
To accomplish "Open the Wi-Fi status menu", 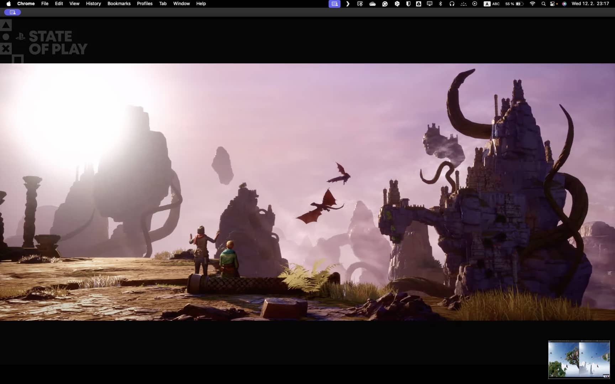I will coord(532,4).
